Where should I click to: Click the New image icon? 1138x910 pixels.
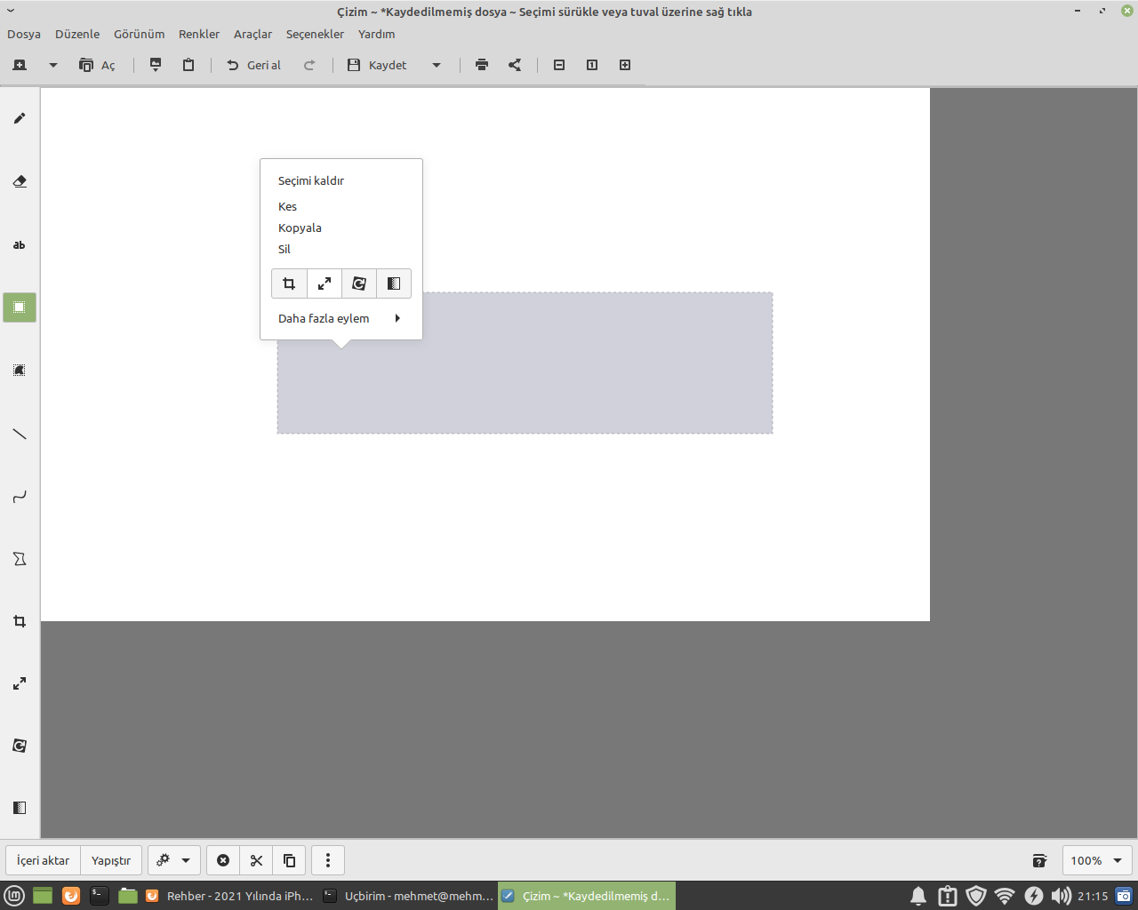tap(20, 65)
